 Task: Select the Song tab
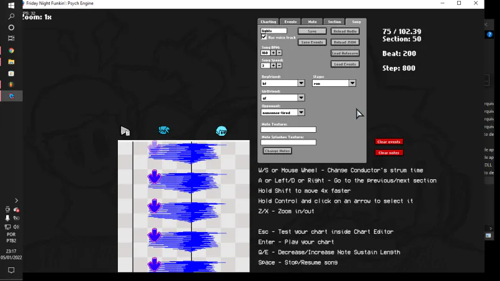(356, 22)
